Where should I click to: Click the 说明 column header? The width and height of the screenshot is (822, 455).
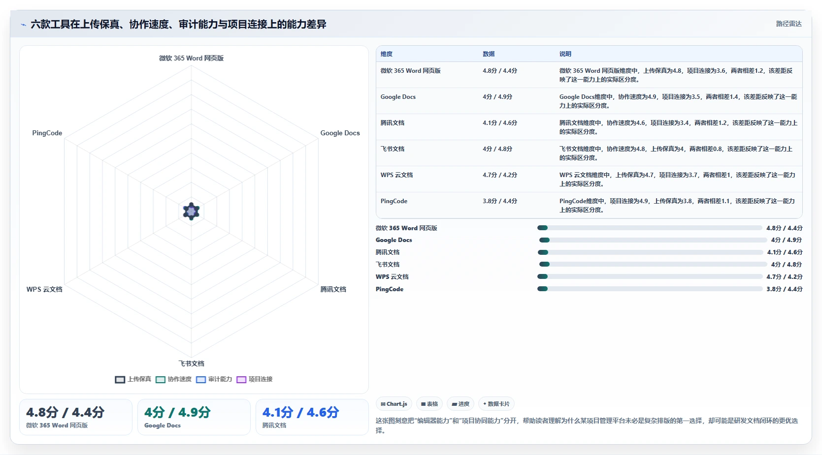(x=565, y=54)
